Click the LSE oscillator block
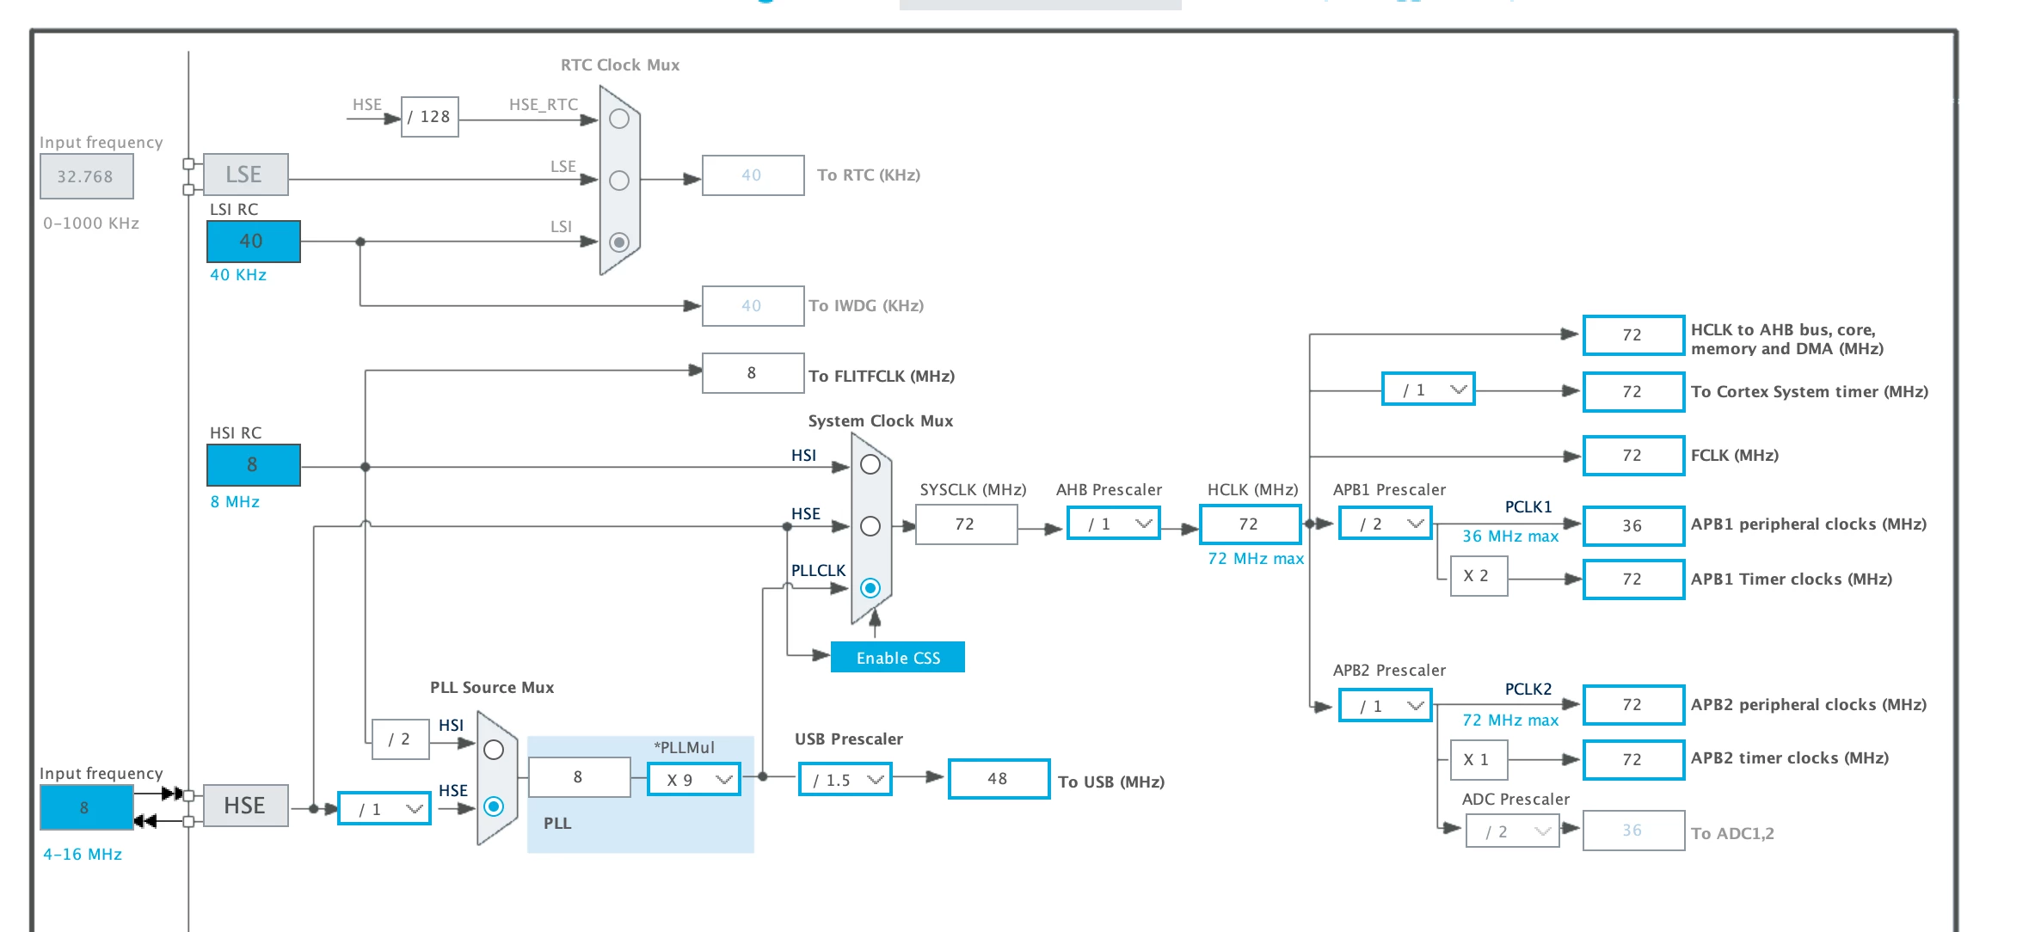Image resolution: width=2035 pixels, height=932 pixels. pos(245,175)
